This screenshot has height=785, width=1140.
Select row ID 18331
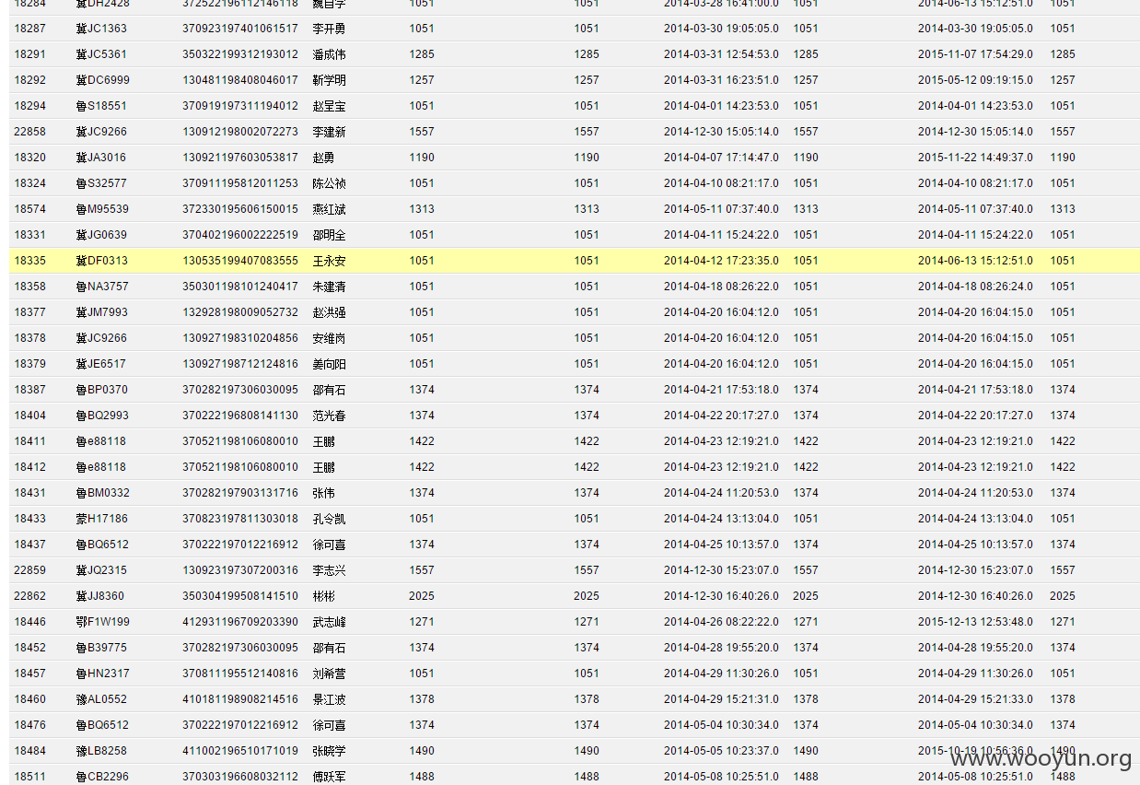tap(29, 235)
